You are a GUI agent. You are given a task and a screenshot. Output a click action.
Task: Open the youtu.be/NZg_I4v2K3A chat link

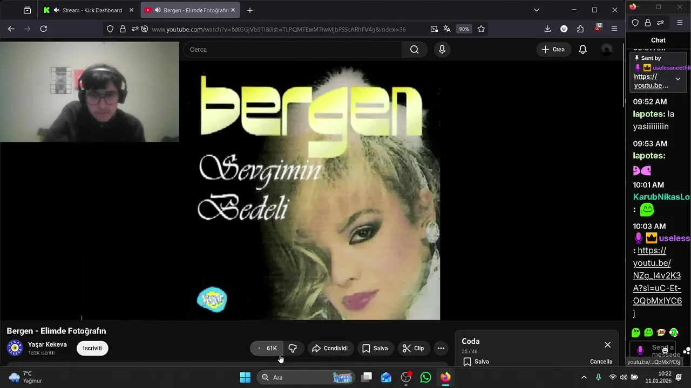[x=658, y=282]
